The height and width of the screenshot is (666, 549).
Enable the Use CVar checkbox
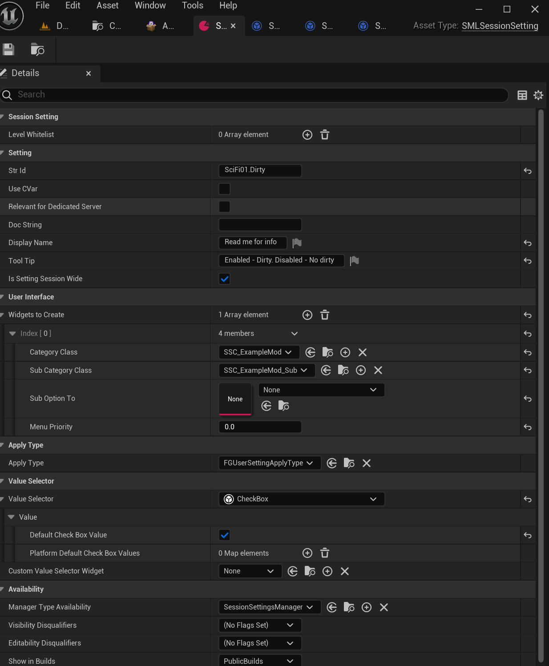(225, 189)
